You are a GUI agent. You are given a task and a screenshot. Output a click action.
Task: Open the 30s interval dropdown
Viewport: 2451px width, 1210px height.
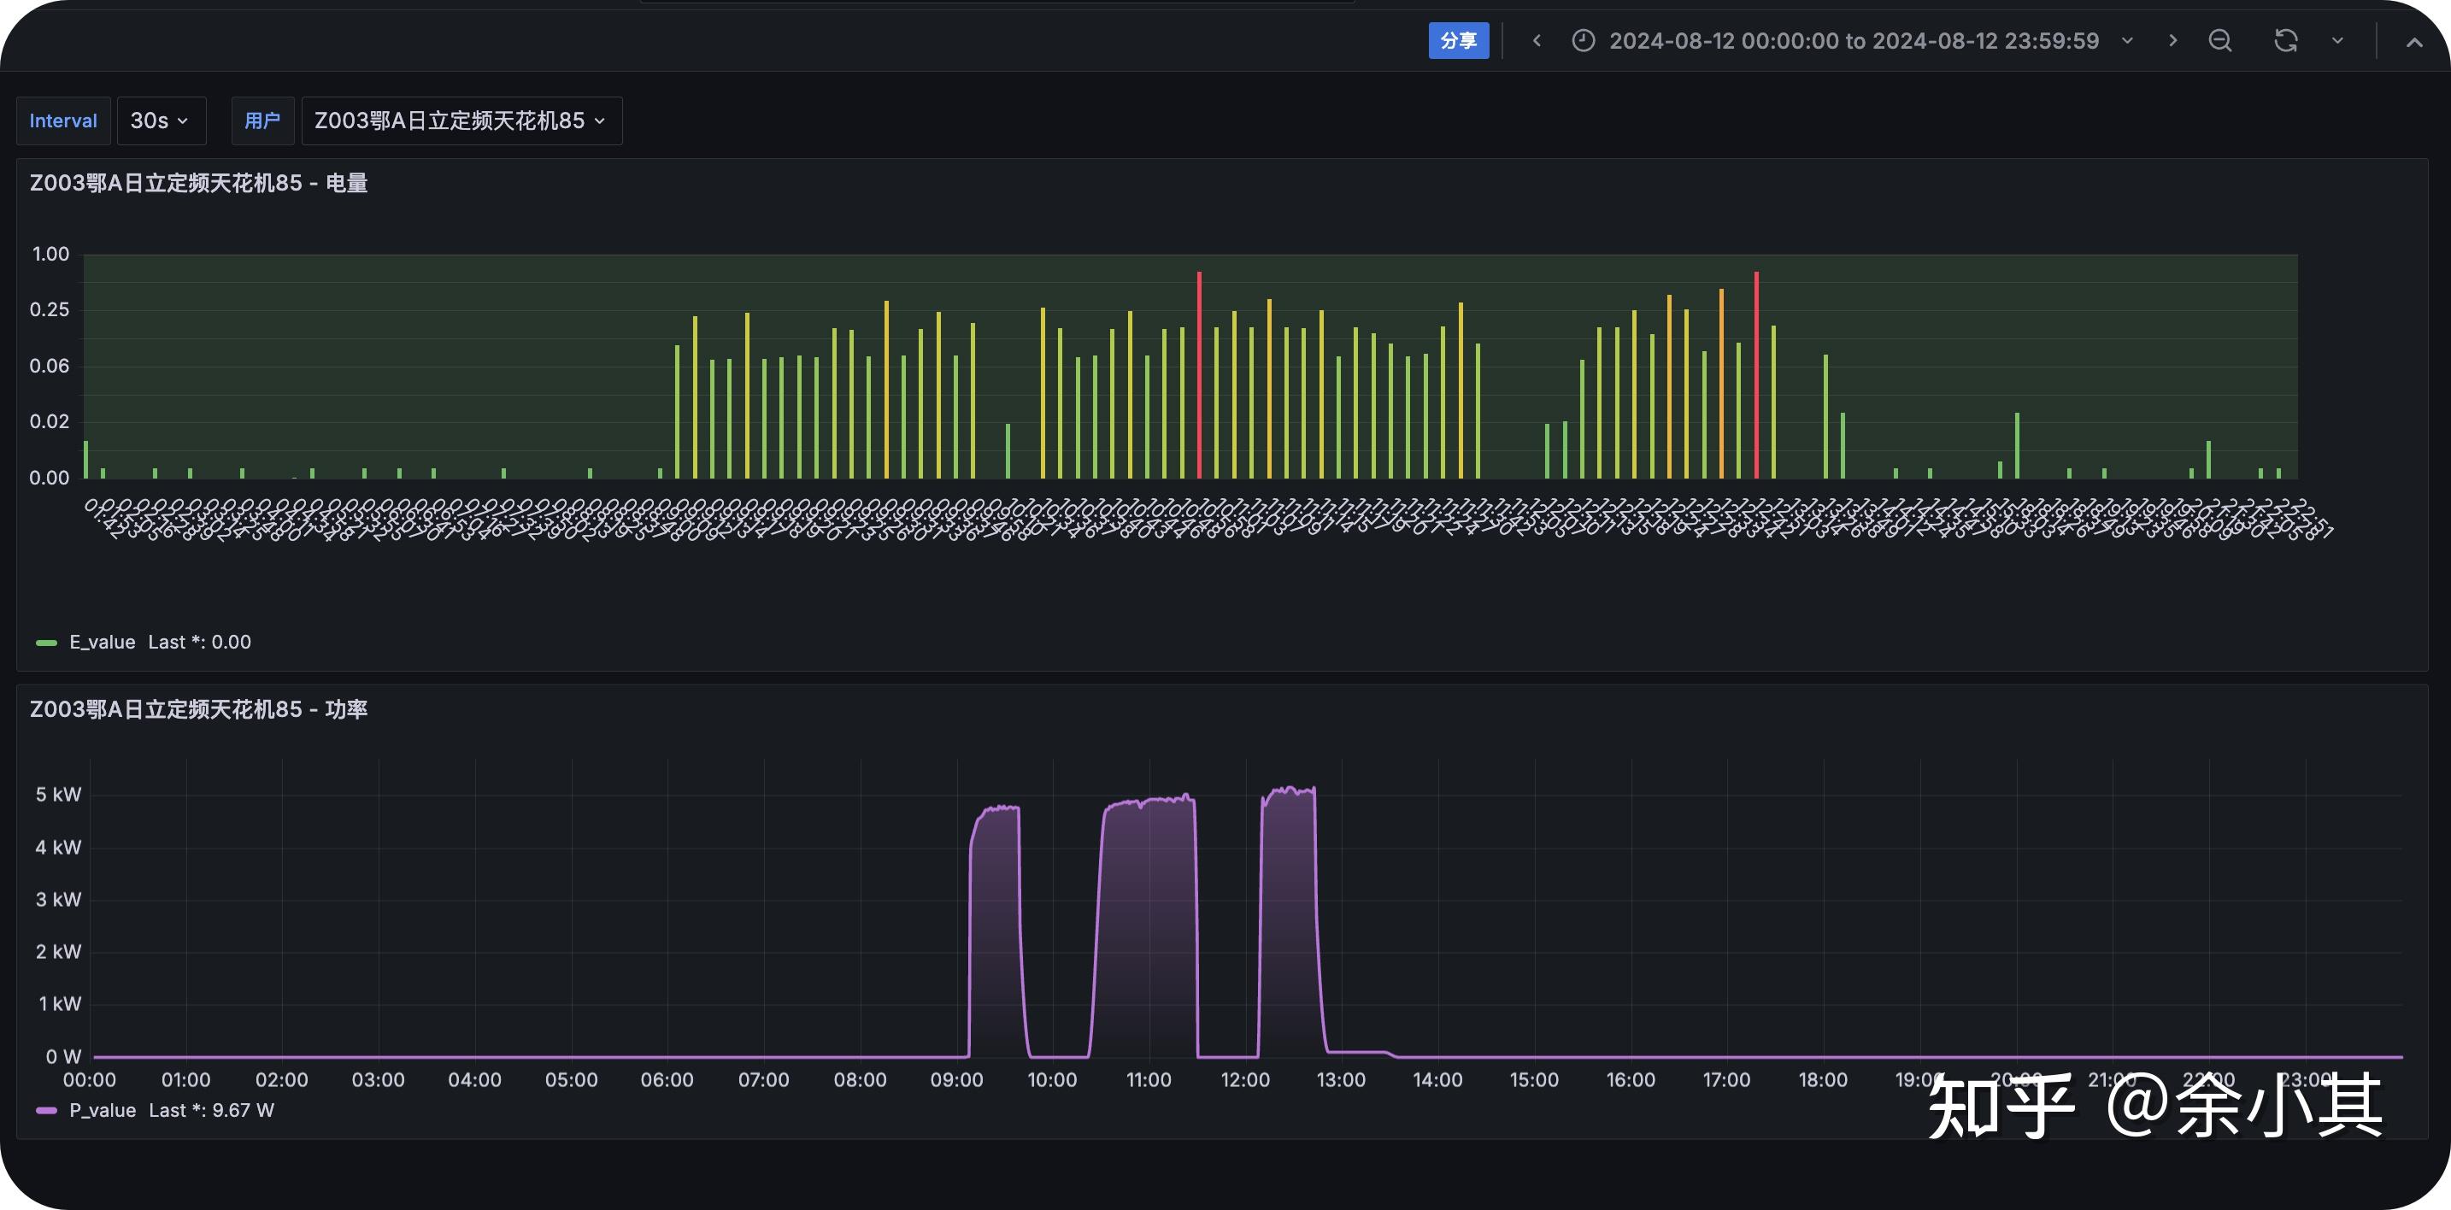pos(161,120)
